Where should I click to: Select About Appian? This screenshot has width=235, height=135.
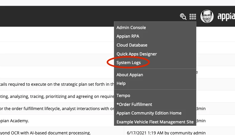pos(130,75)
